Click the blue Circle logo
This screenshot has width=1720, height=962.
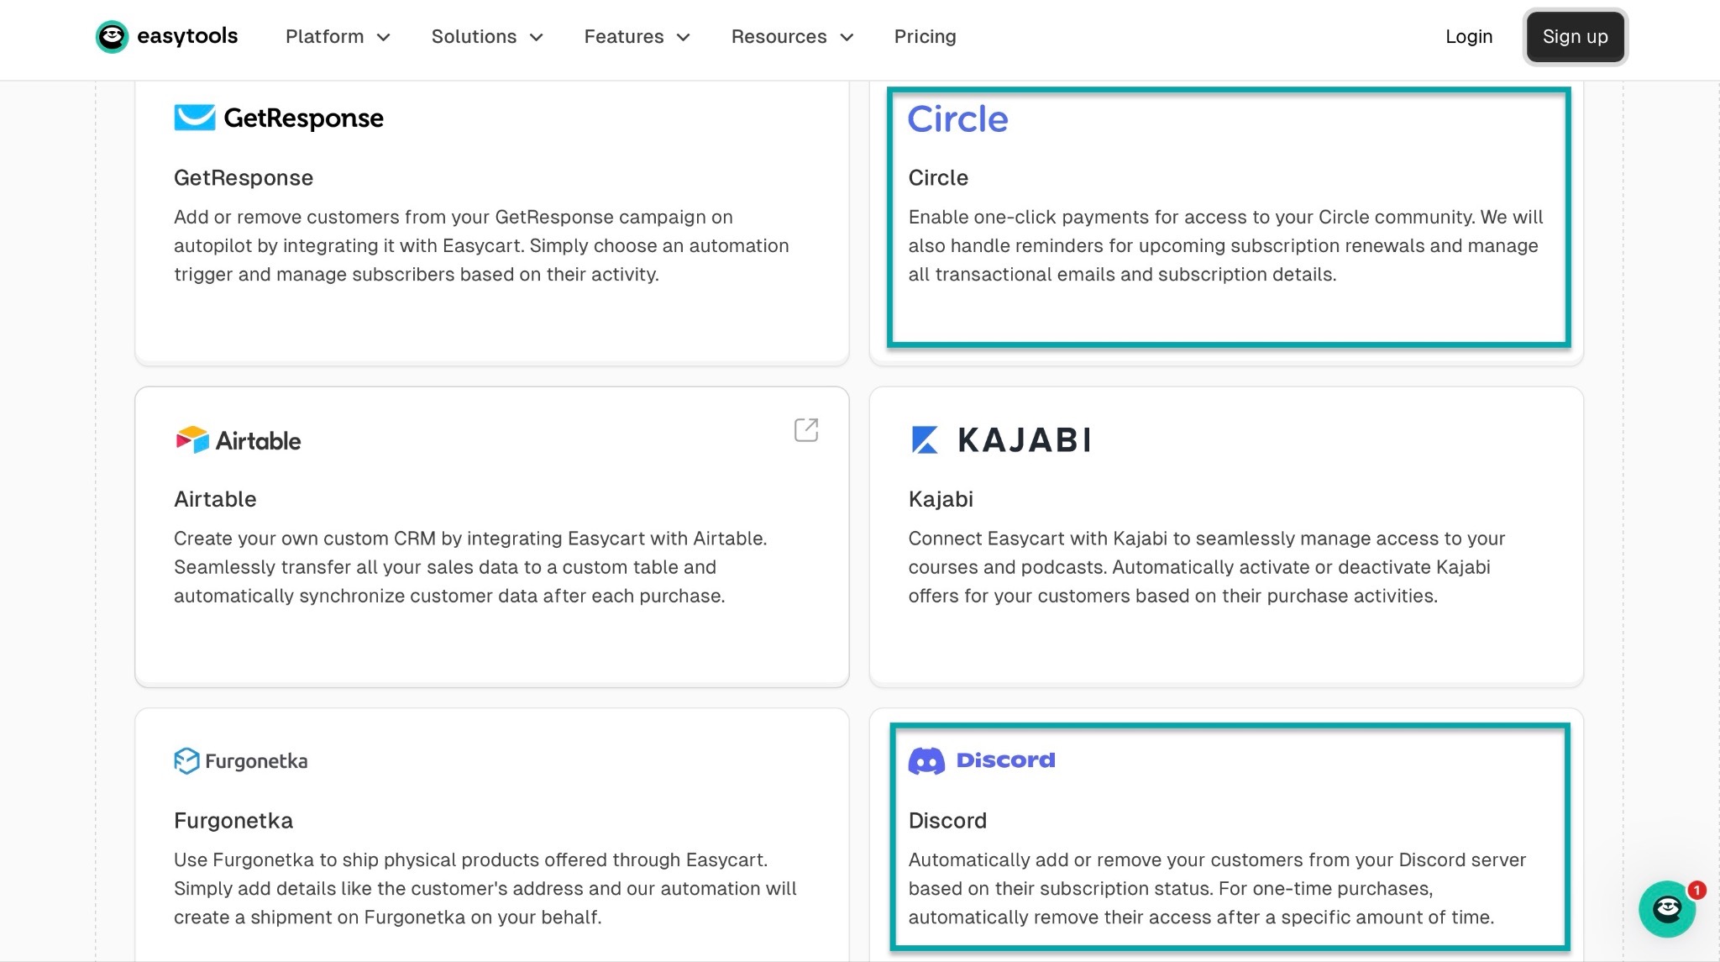(x=957, y=119)
